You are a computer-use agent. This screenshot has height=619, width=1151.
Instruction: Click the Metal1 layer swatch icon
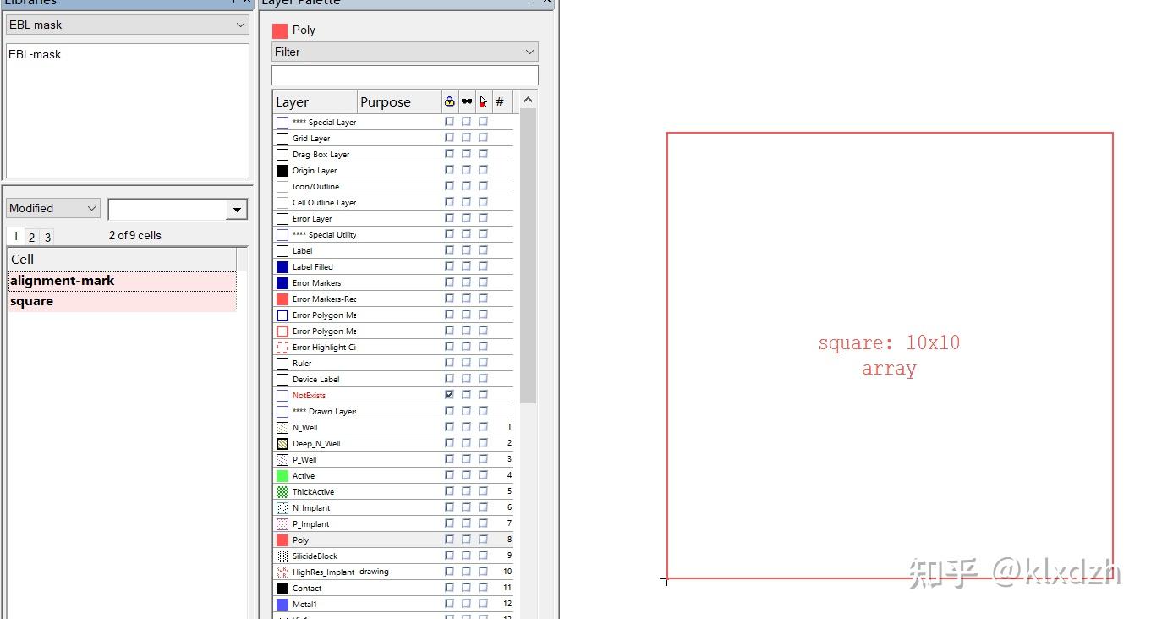(x=282, y=604)
